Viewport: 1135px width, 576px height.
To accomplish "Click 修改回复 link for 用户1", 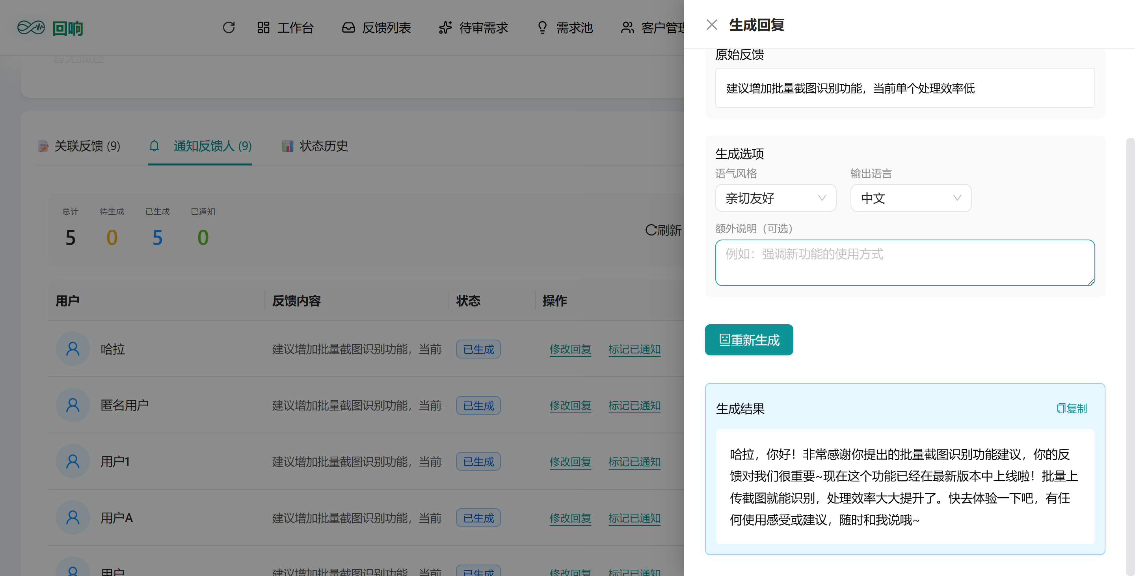I will (570, 461).
